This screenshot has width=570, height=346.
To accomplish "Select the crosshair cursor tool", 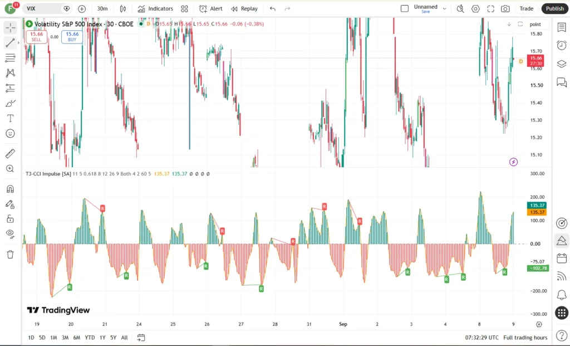I will 10,28.
